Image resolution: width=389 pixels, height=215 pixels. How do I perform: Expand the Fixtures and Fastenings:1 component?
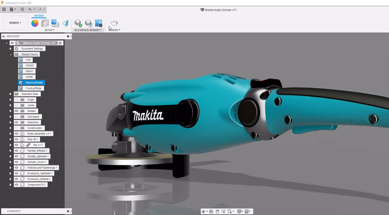click(10, 168)
